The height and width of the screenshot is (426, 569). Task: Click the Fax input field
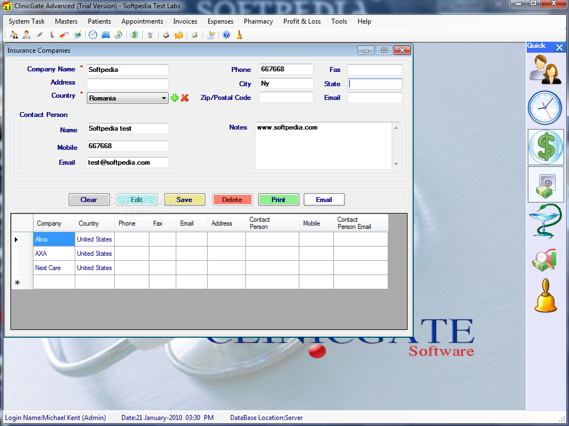375,70
